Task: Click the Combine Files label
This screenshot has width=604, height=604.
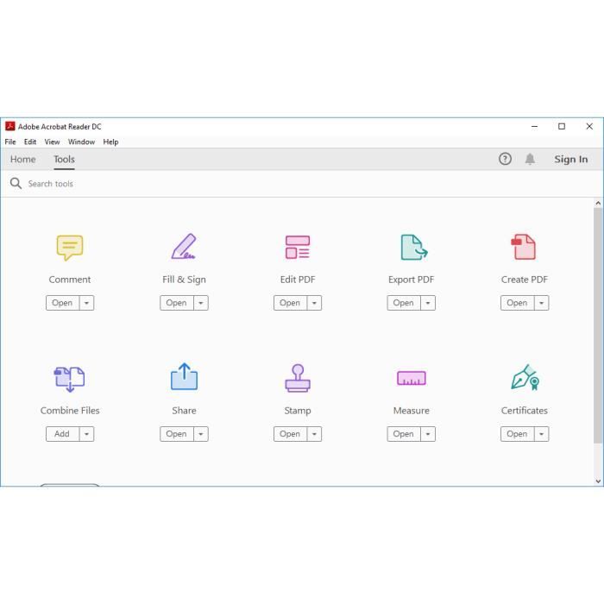Action: [x=70, y=410]
